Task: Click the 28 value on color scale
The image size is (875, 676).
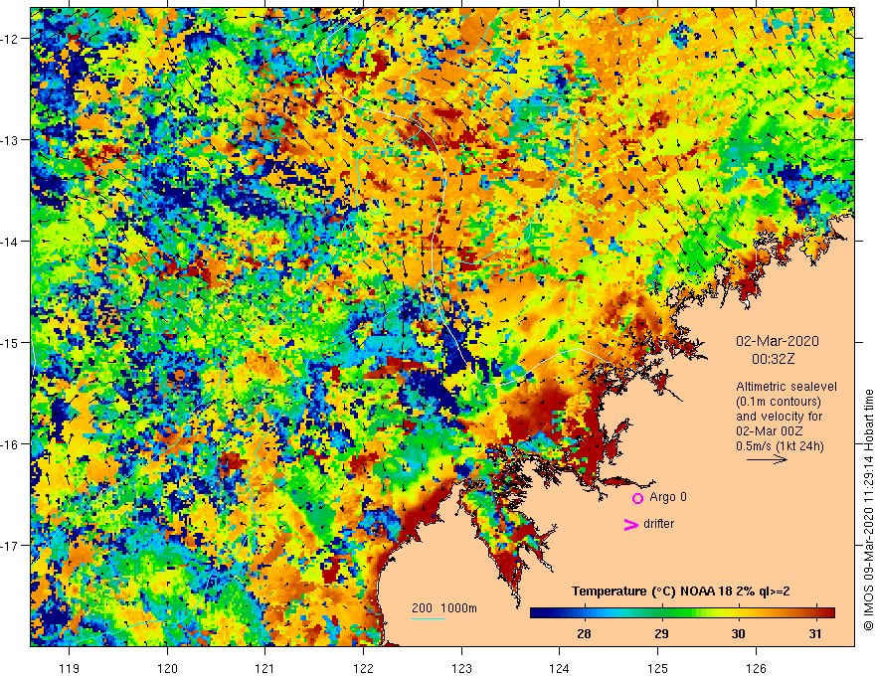Action: coord(584,634)
